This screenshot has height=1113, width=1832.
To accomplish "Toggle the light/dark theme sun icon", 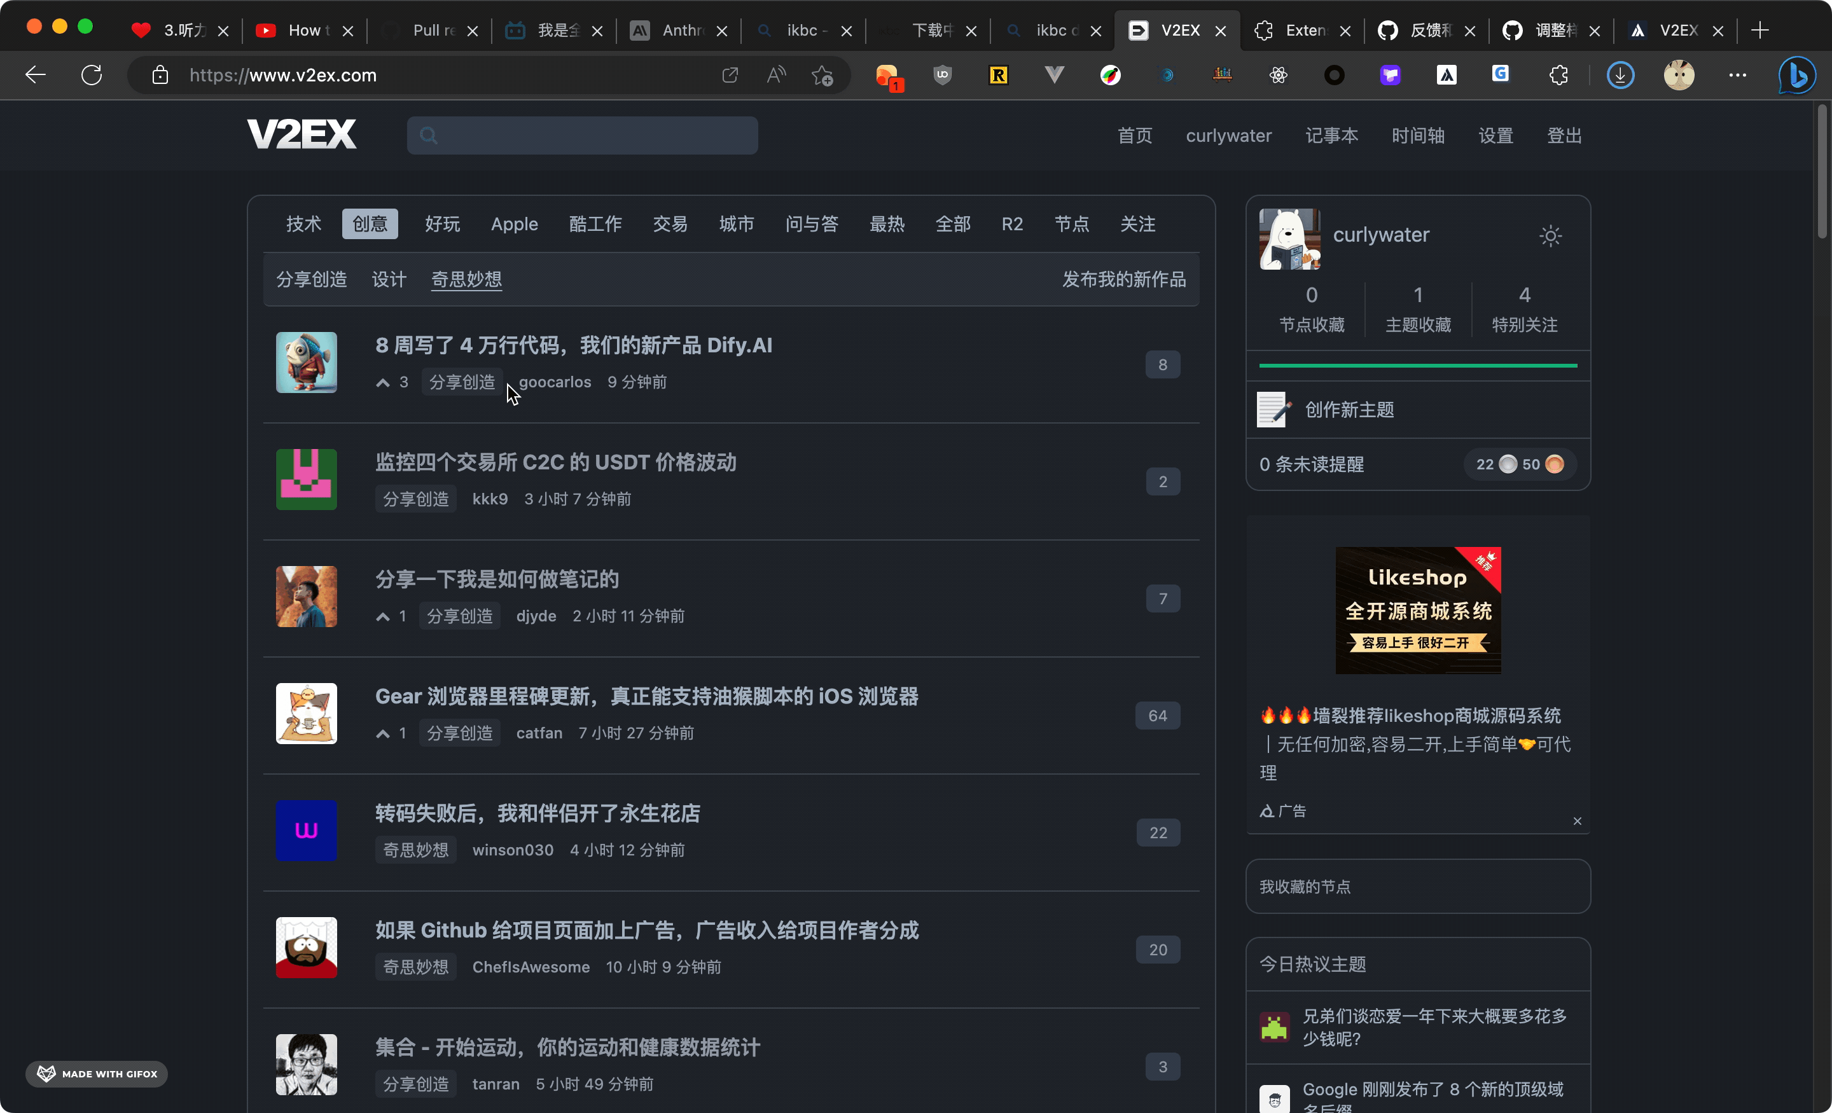I will point(1550,237).
